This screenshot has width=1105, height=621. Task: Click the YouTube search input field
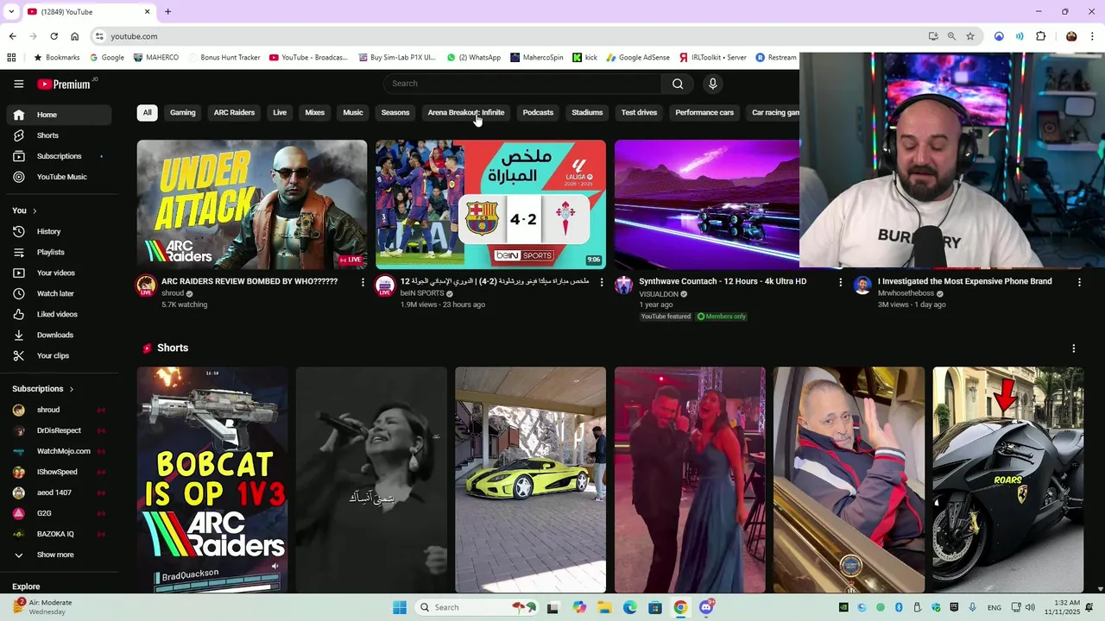523,84
